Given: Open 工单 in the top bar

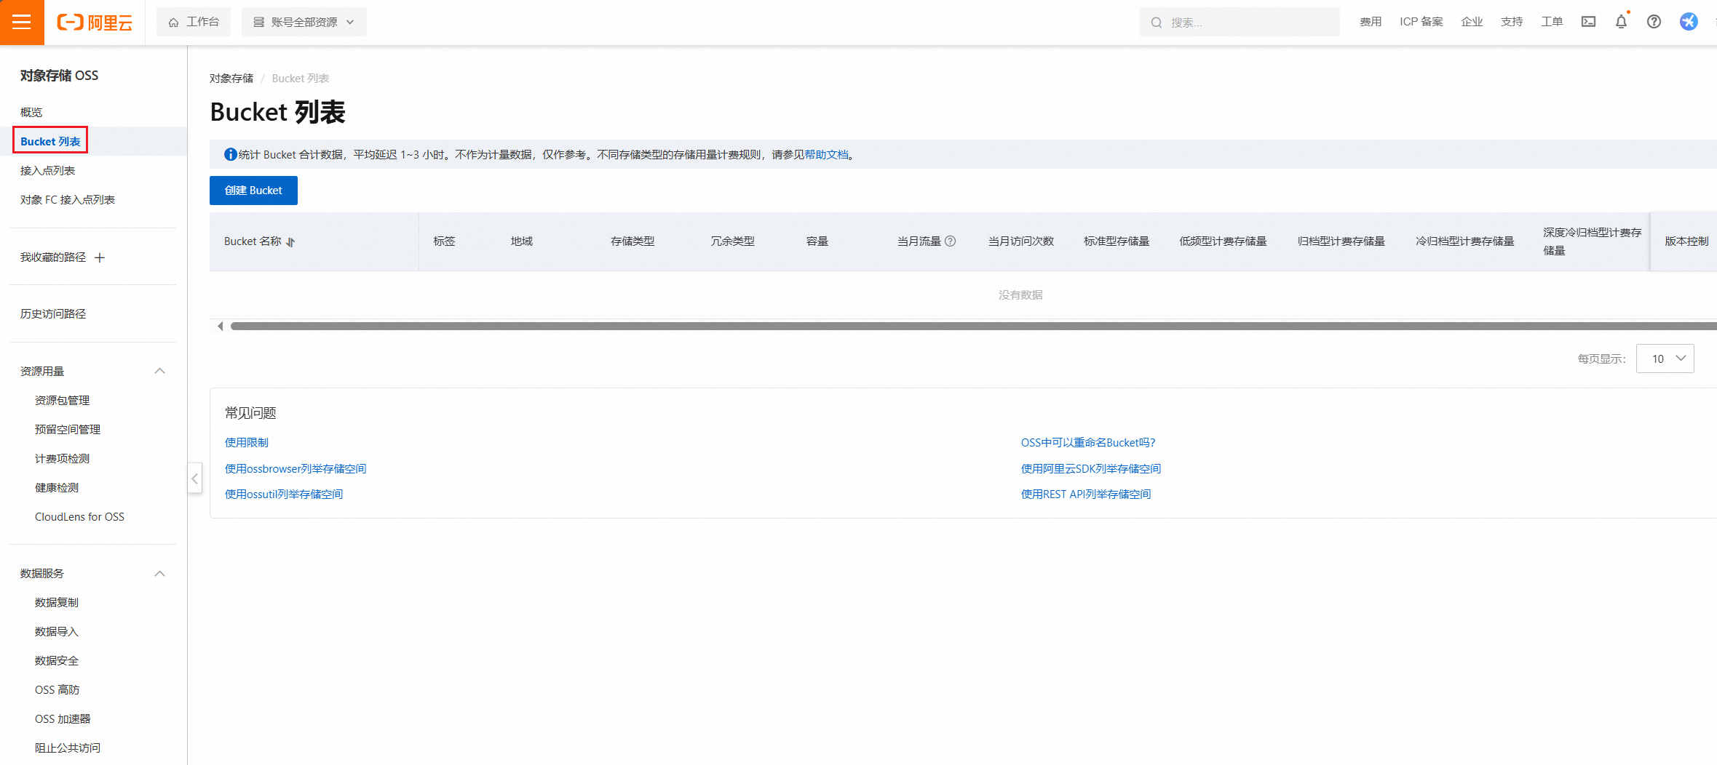Looking at the screenshot, I should tap(1552, 22).
